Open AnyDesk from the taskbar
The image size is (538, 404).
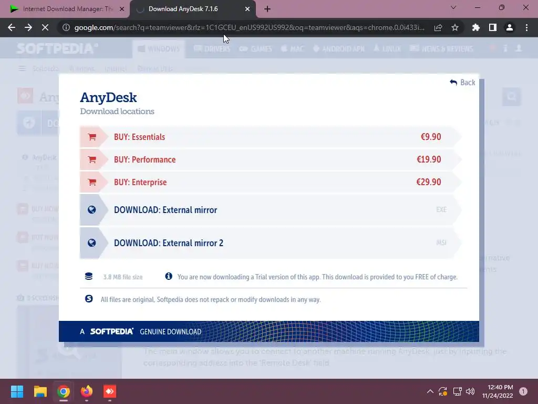(x=110, y=391)
